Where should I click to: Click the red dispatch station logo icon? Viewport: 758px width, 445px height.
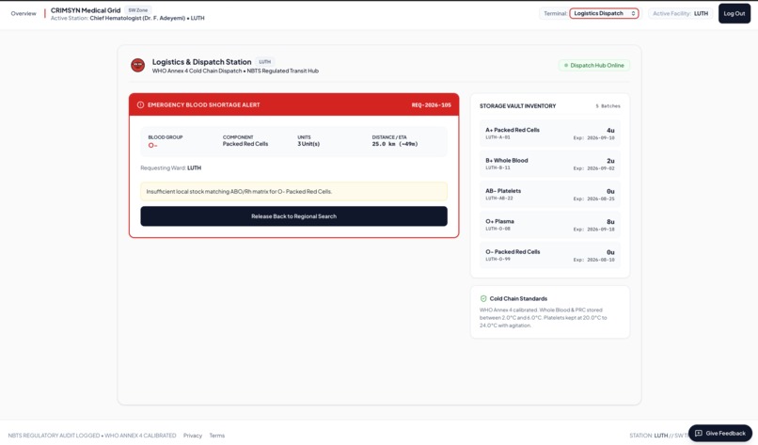point(137,65)
